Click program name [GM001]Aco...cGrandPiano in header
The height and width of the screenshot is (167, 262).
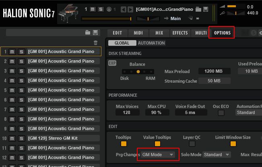coord(165,9)
